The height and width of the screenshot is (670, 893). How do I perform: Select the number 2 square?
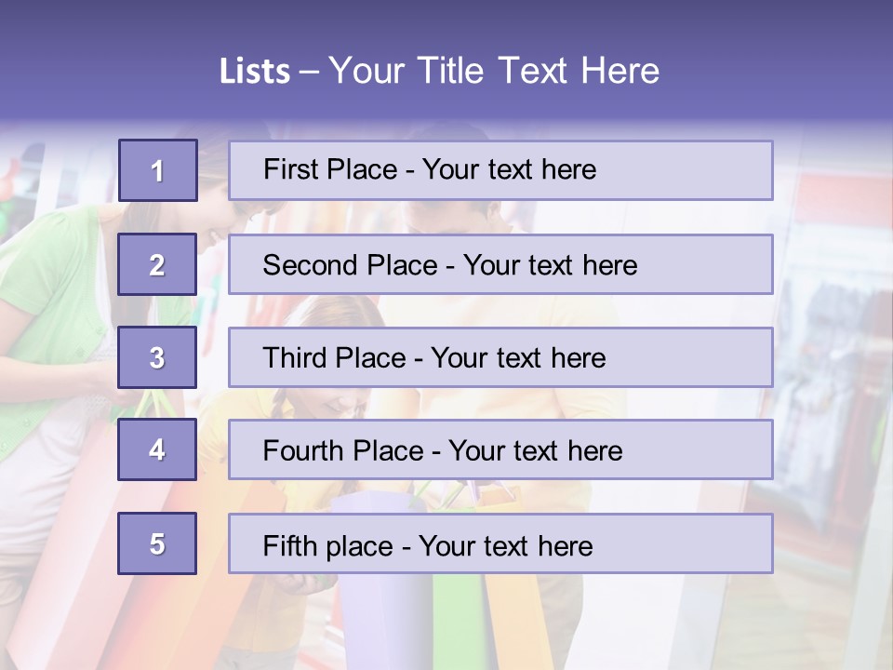coord(157,263)
